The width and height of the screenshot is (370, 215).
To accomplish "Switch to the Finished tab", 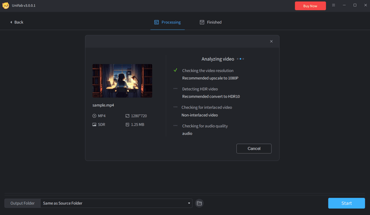I will pyautogui.click(x=210, y=22).
